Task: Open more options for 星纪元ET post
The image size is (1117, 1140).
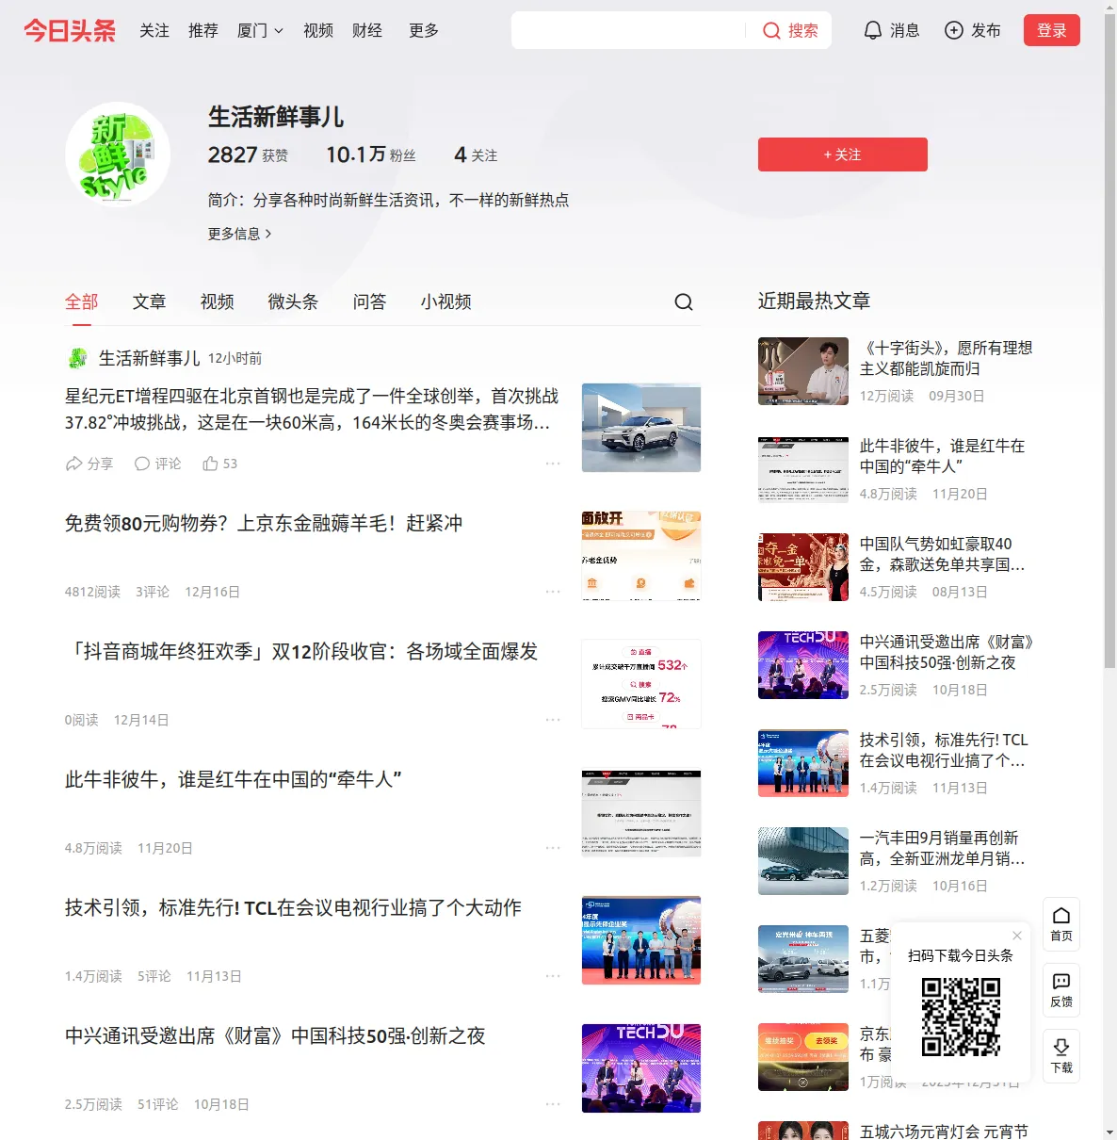Action: coord(553,464)
